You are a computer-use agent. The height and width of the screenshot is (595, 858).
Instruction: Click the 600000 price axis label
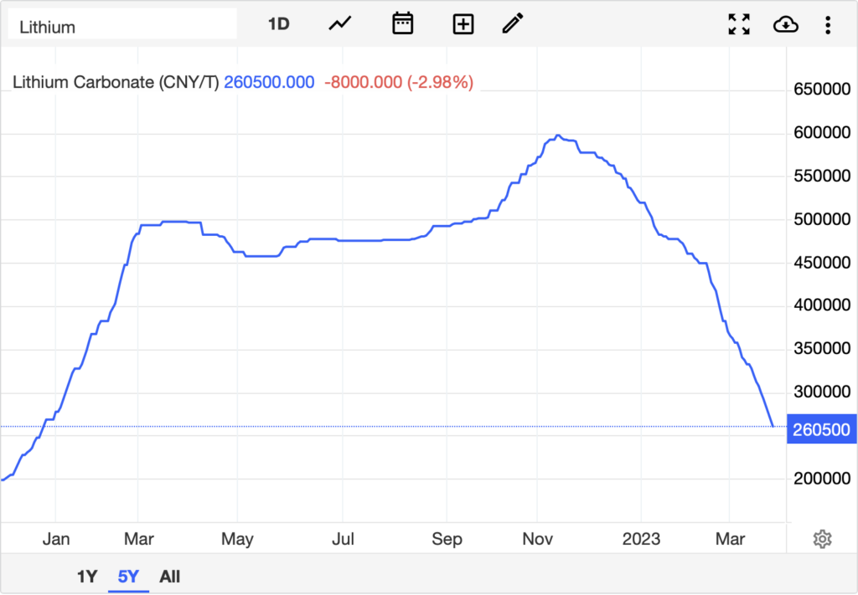coord(822,133)
